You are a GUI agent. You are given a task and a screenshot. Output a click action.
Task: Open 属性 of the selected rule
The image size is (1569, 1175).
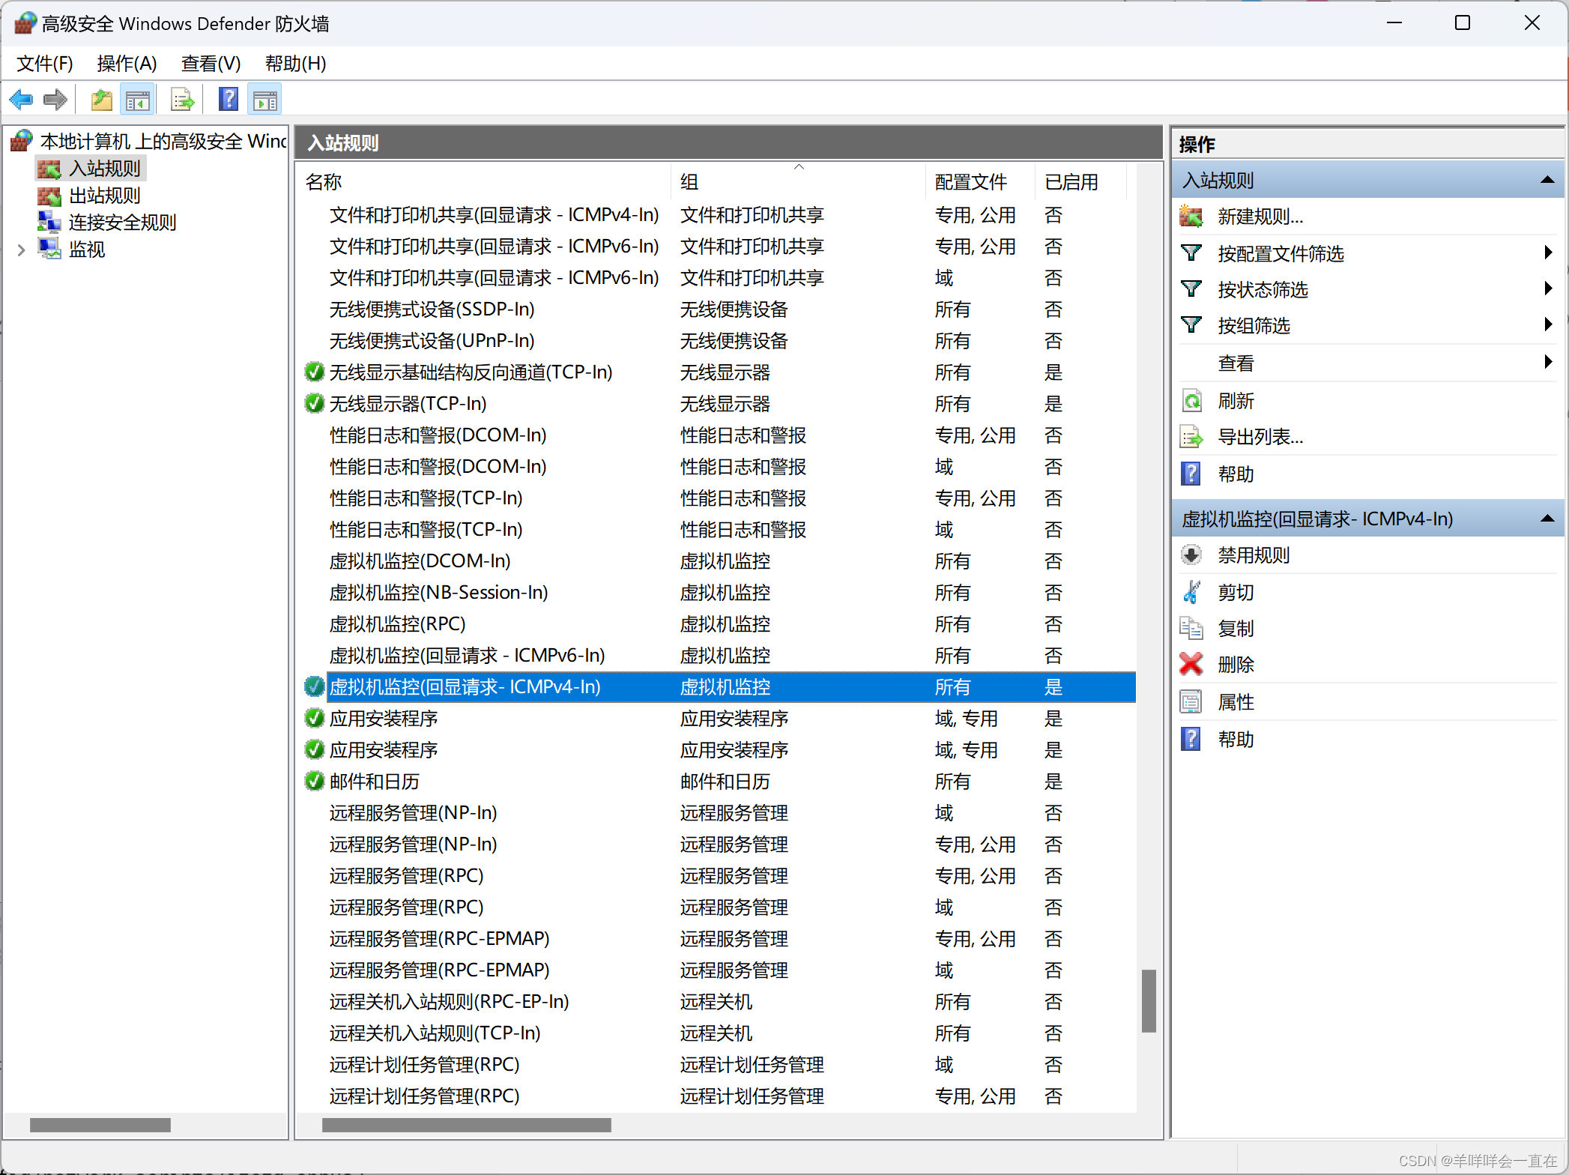1236,702
